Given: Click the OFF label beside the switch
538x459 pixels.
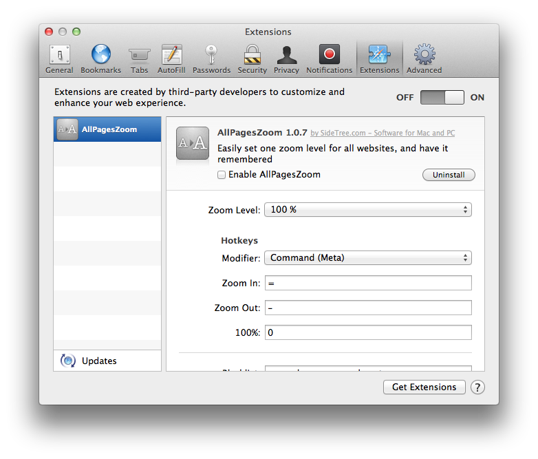Looking at the screenshot, I should (405, 98).
